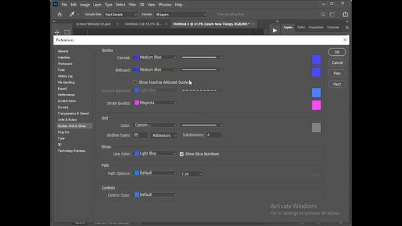This screenshot has width=402, height=226.
Task: Select Plug-Ins preferences category
Action: (63, 132)
